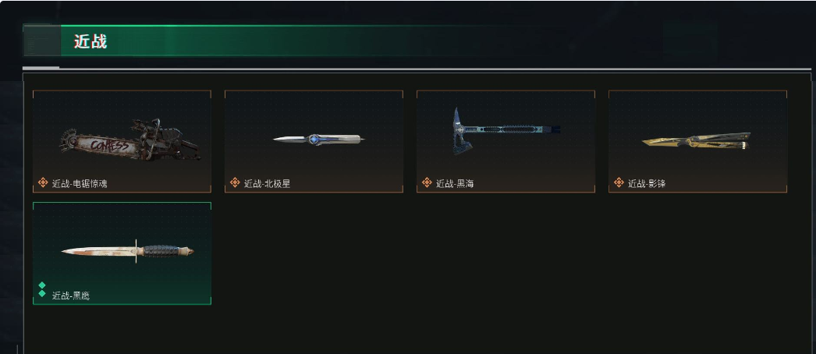Click the grey square block left of 近战
This screenshot has height=354, width=816.
tap(41, 40)
